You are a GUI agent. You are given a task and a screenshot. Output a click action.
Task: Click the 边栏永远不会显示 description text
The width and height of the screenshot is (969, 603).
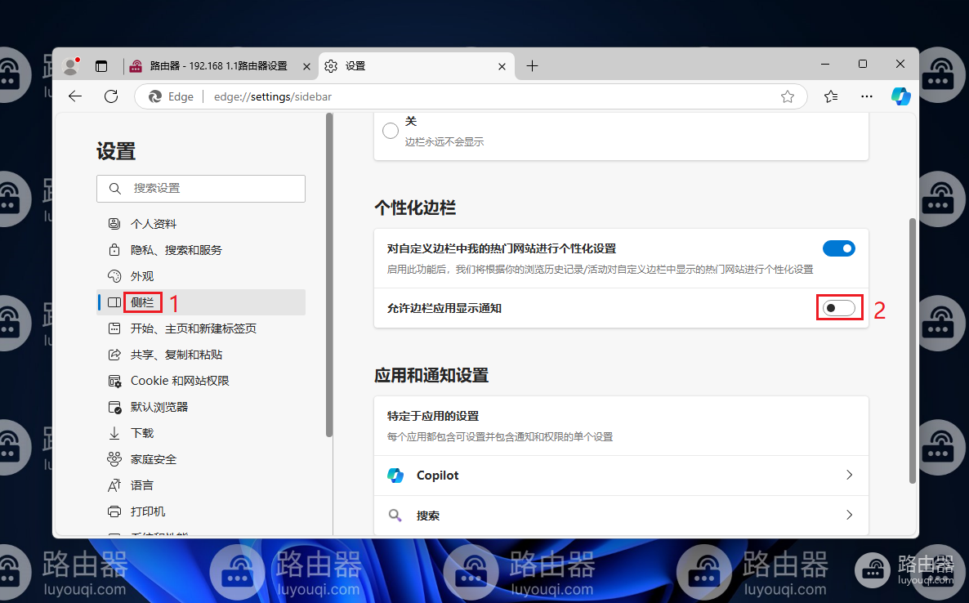[444, 142]
